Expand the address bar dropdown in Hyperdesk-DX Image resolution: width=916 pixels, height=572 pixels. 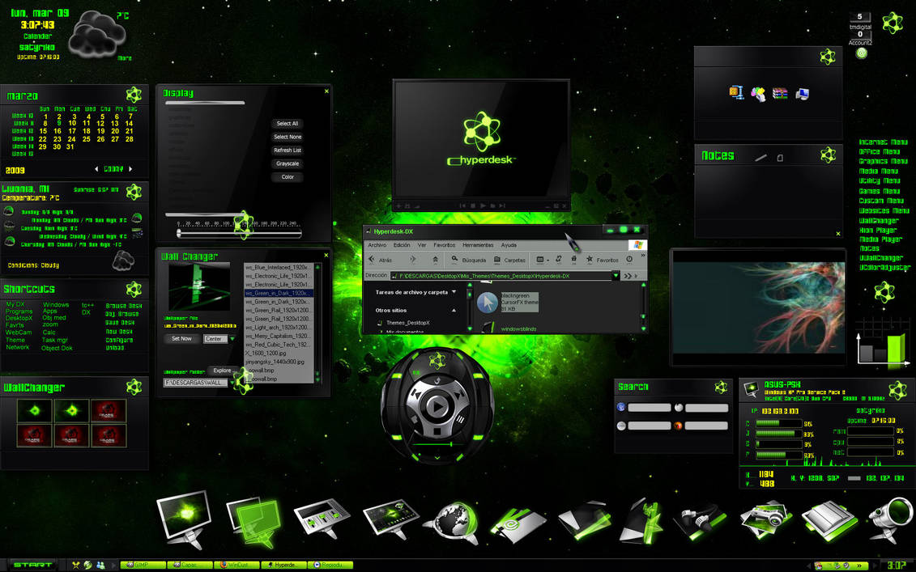pos(616,277)
